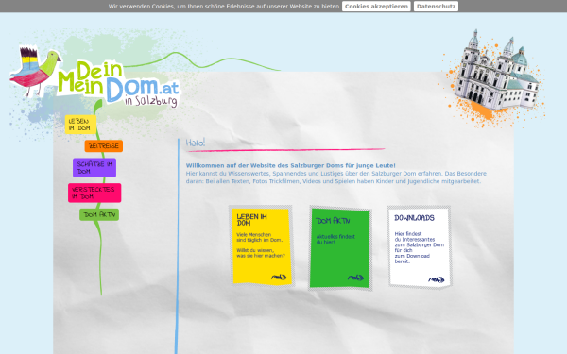Open the Dom Aktiv menu item
The image size is (567, 354).
(x=99, y=214)
